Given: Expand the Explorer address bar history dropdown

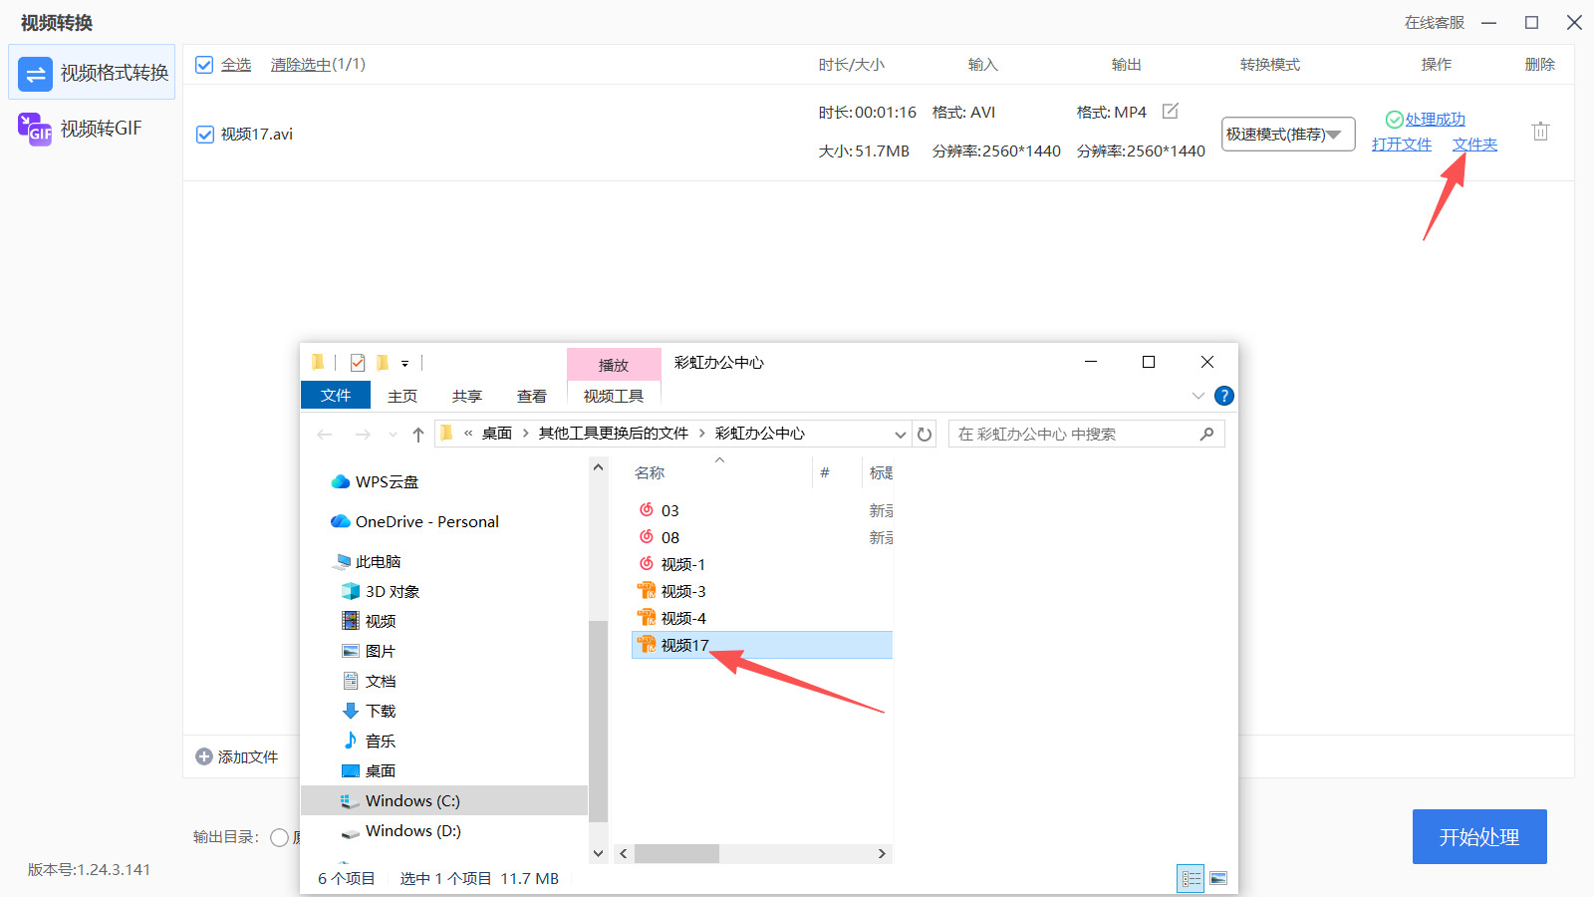Looking at the screenshot, I should pyautogui.click(x=900, y=434).
